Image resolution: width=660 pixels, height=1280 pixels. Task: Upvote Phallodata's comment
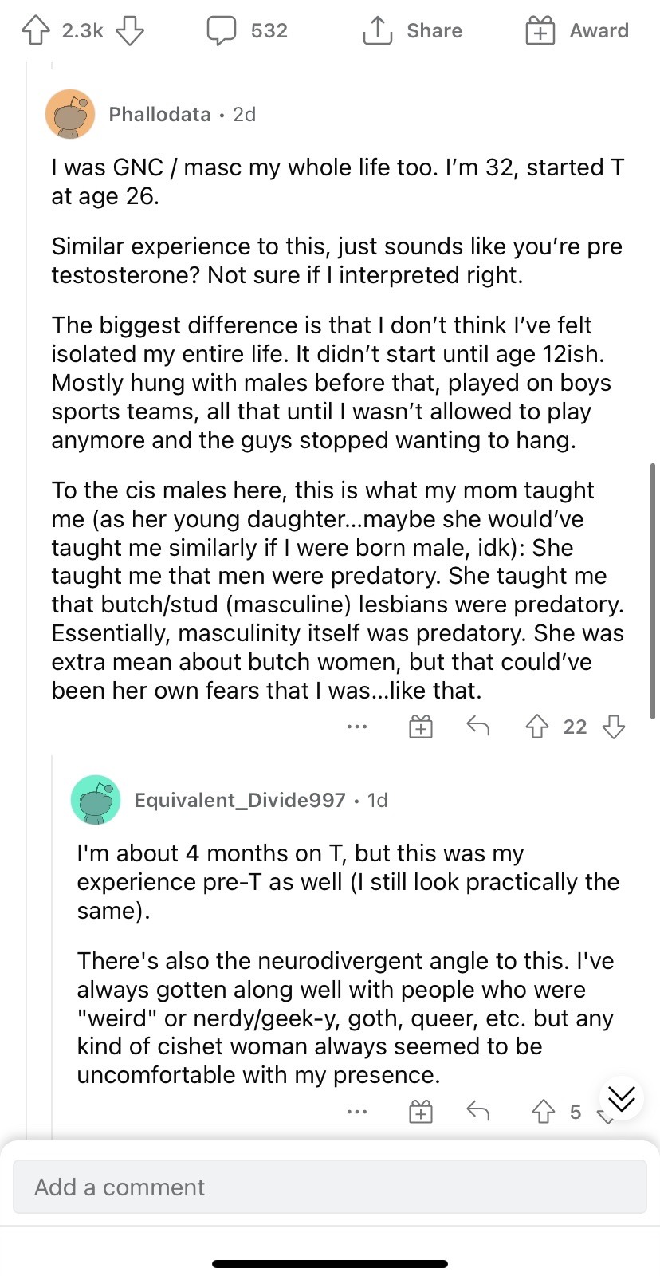tap(537, 727)
